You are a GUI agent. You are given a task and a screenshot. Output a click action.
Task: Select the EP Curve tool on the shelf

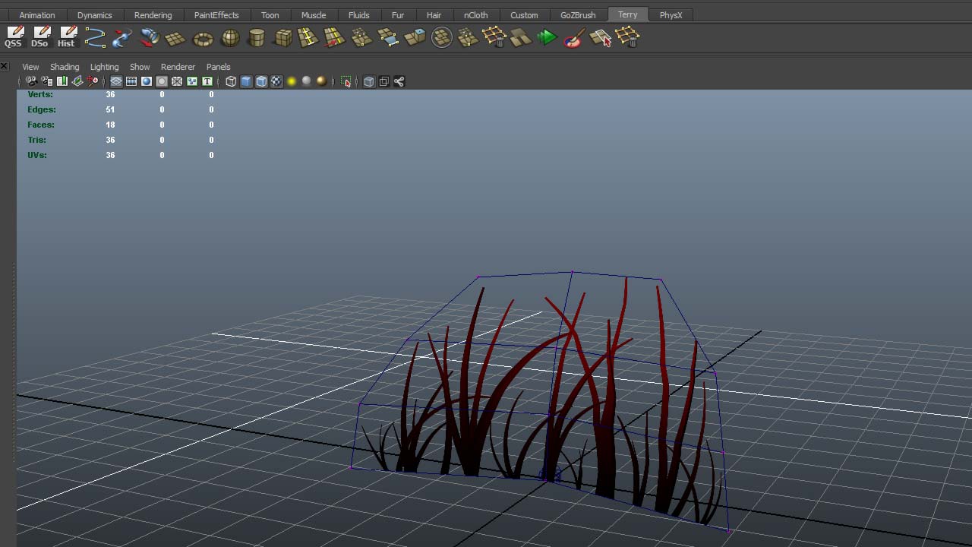point(95,37)
